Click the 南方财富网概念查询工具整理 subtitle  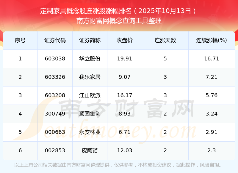coord(119,21)
